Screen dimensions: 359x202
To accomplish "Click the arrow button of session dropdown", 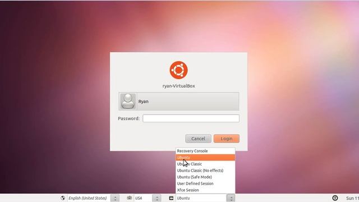I will [231, 198].
